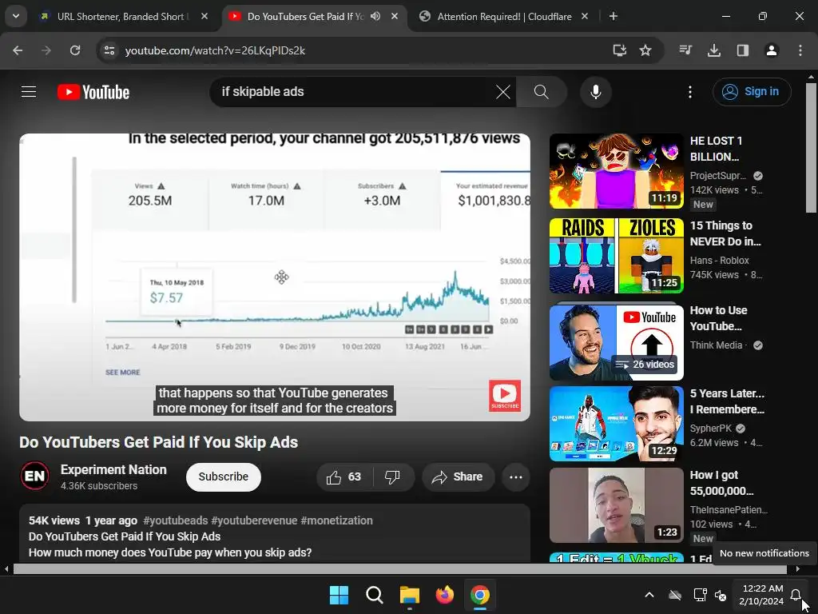Click the #monetization hashtag

(x=336, y=520)
